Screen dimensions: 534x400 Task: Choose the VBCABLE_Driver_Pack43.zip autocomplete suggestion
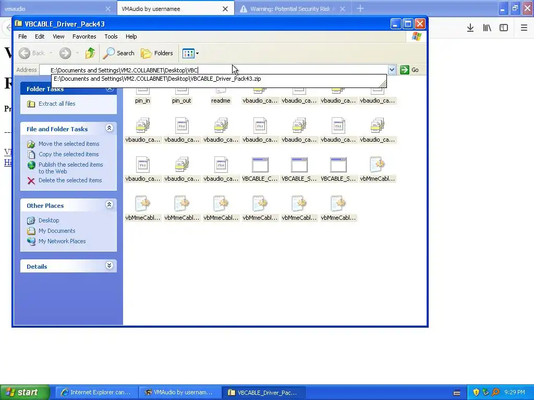pos(157,79)
